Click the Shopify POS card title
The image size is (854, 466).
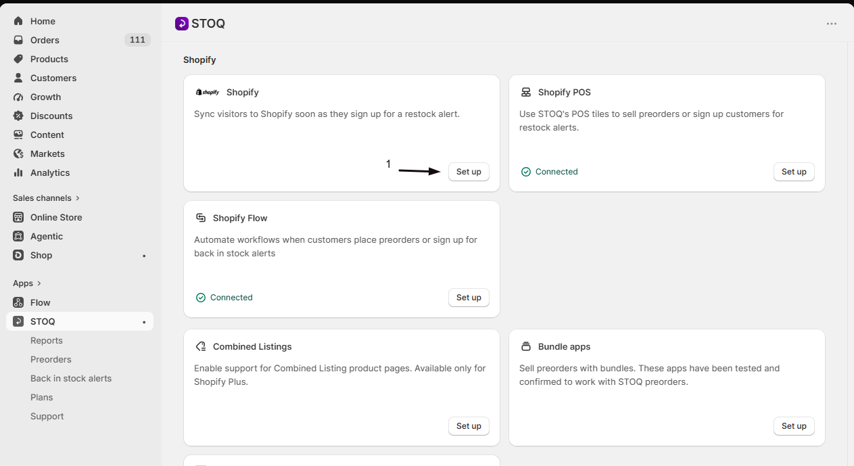pyautogui.click(x=565, y=92)
